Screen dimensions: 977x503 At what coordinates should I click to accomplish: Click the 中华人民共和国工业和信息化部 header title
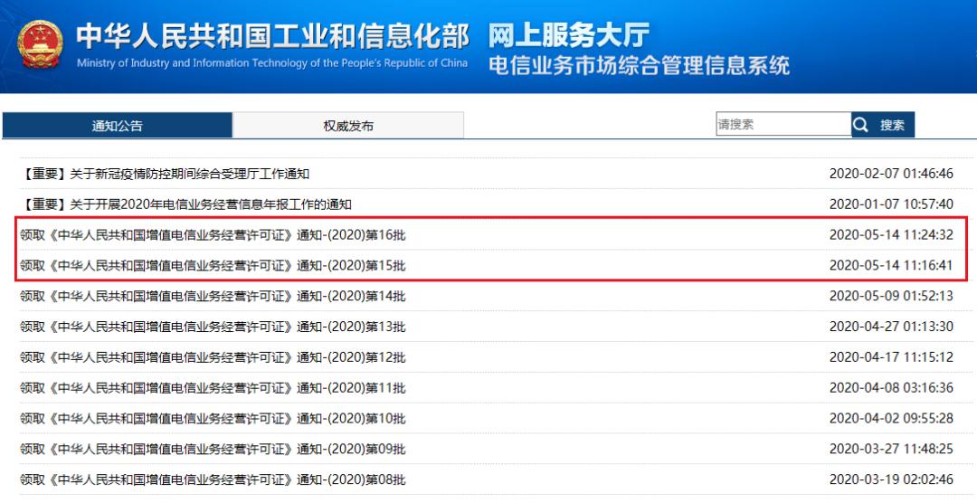pyautogui.click(x=272, y=35)
